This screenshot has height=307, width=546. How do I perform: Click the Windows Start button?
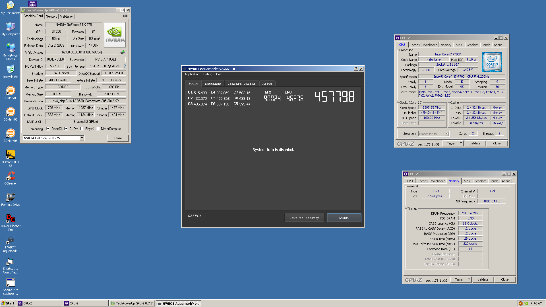[x=8, y=303]
